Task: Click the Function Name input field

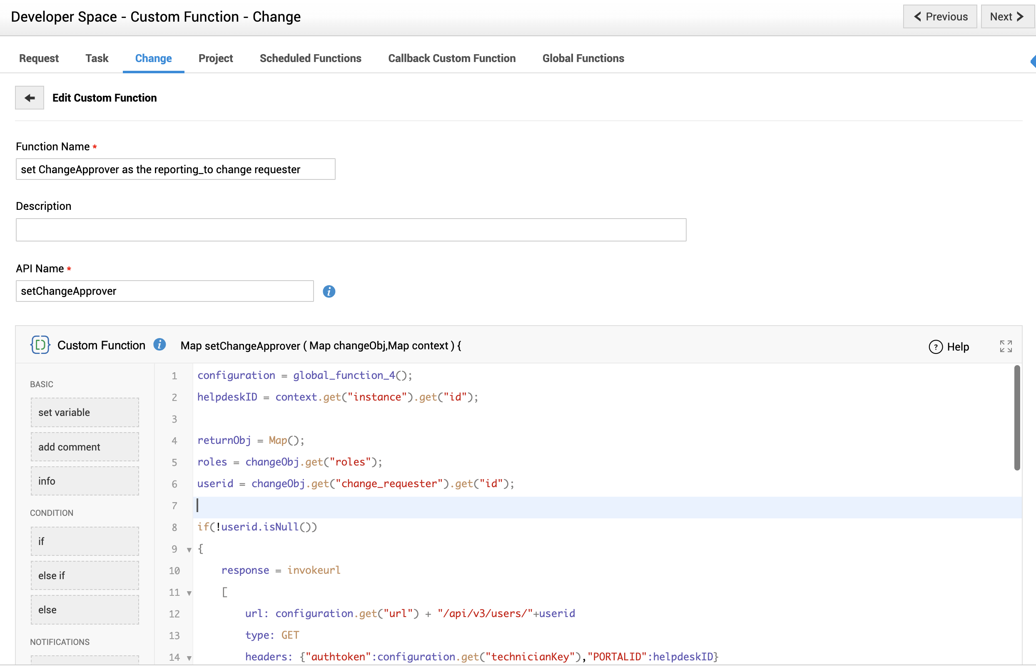Action: pos(175,169)
